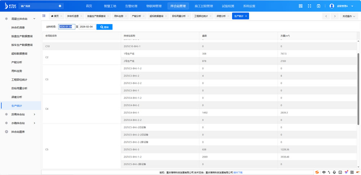
Task: Switch to the 产能分析 tab
Action: 136,16
